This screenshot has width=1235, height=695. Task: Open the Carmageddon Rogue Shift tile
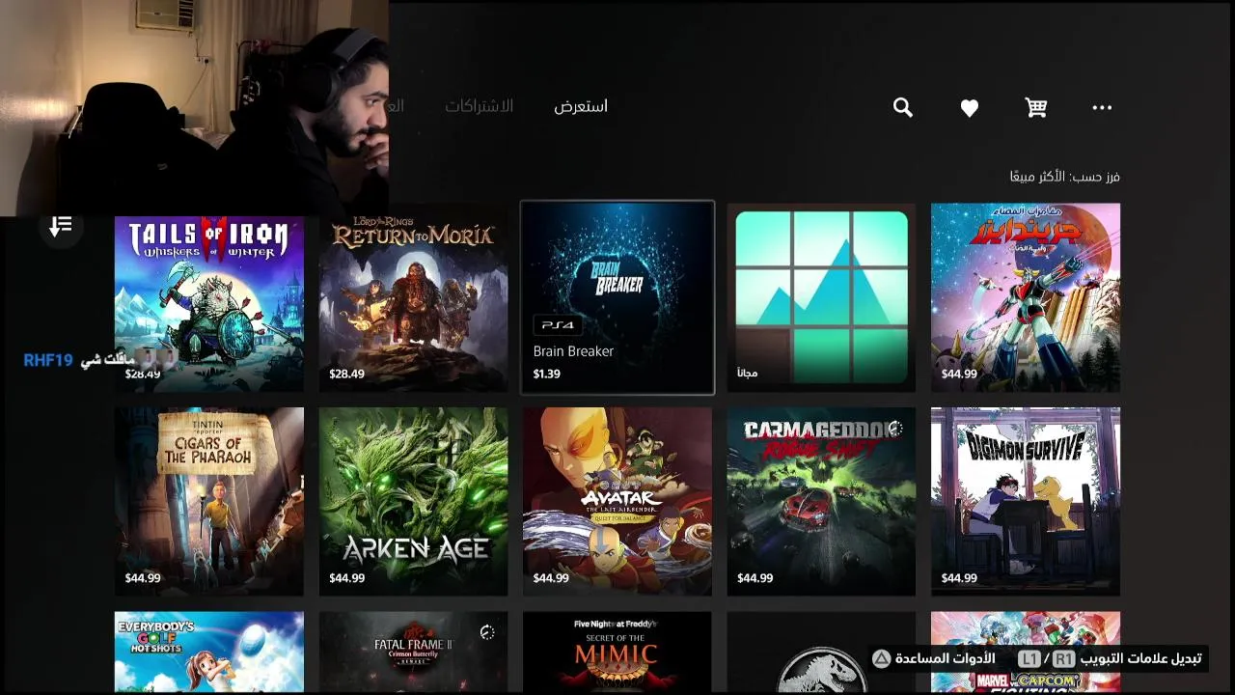pos(821,501)
